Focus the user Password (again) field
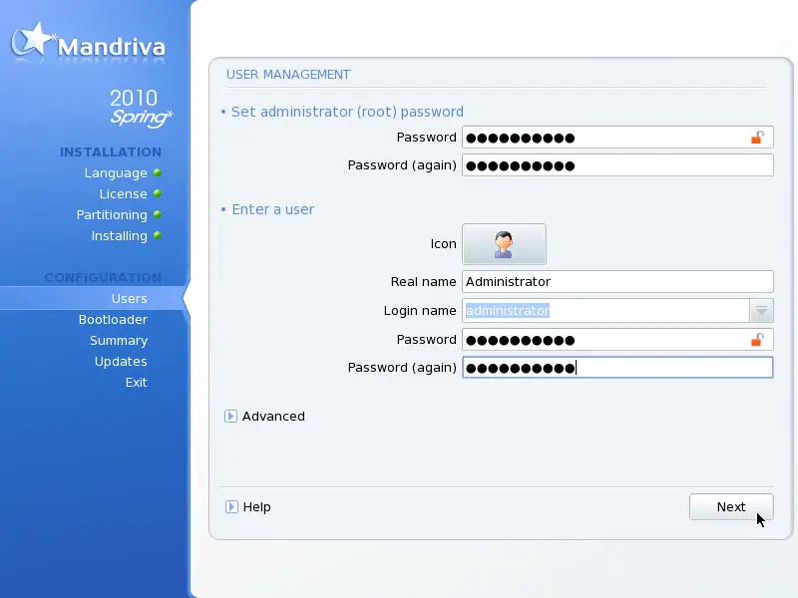Viewport: 798px width, 598px height. [617, 368]
